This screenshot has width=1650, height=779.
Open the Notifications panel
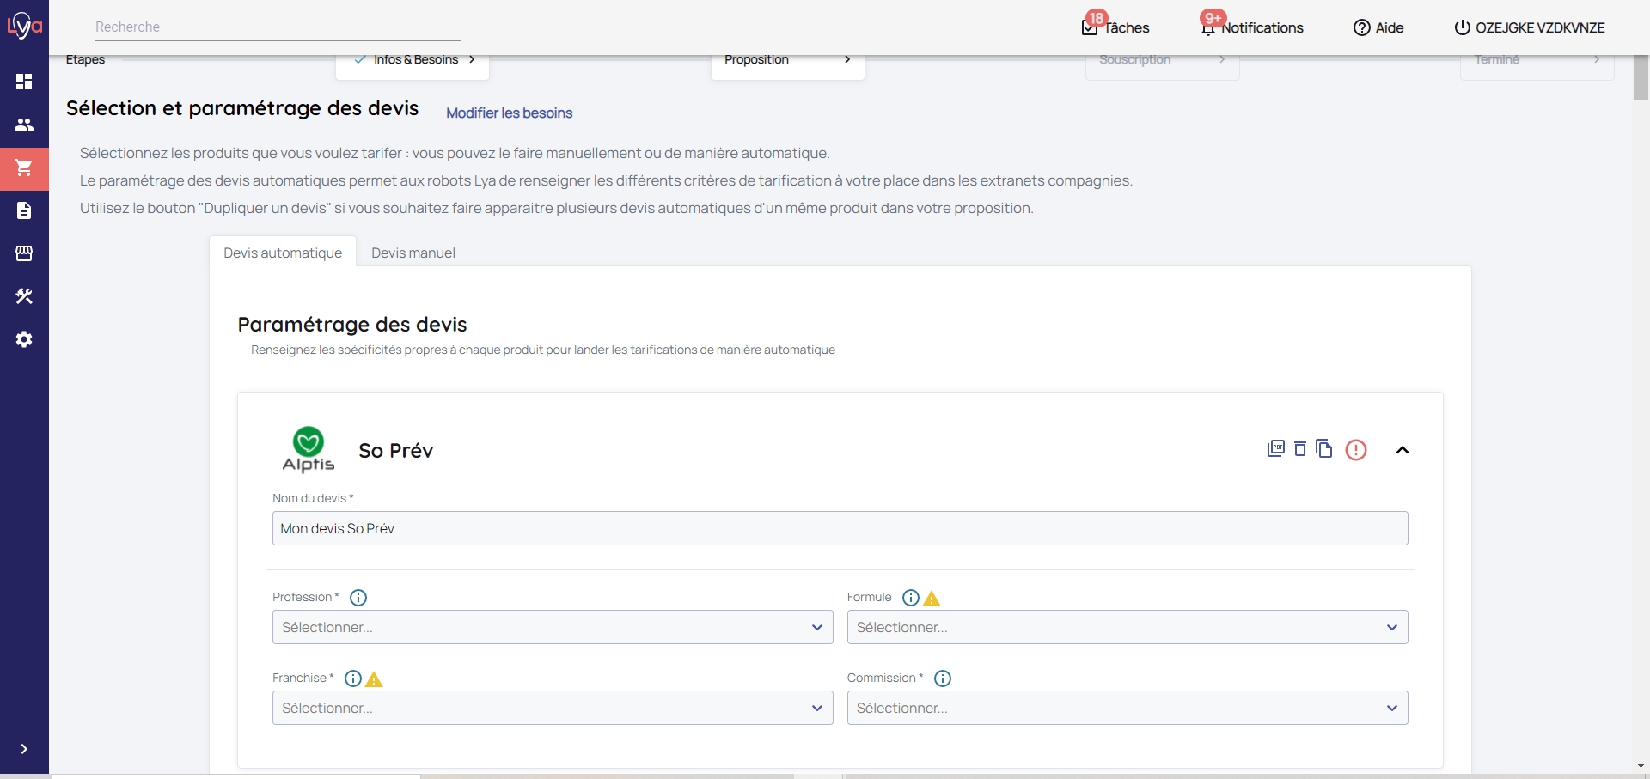point(1253,27)
